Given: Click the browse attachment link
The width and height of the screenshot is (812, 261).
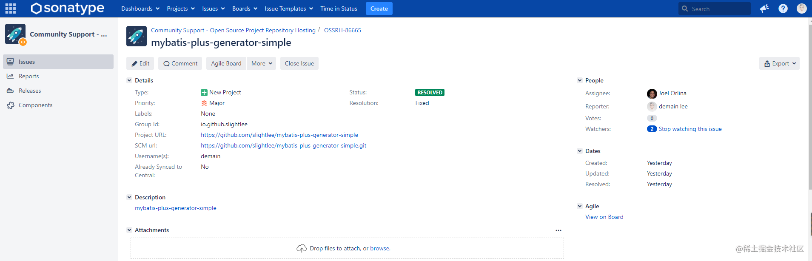Looking at the screenshot, I should pos(379,249).
